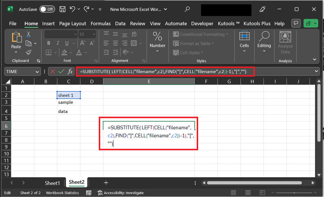Click the Increase Font Size icon
This screenshot has height=197, width=324.
coord(82,43)
